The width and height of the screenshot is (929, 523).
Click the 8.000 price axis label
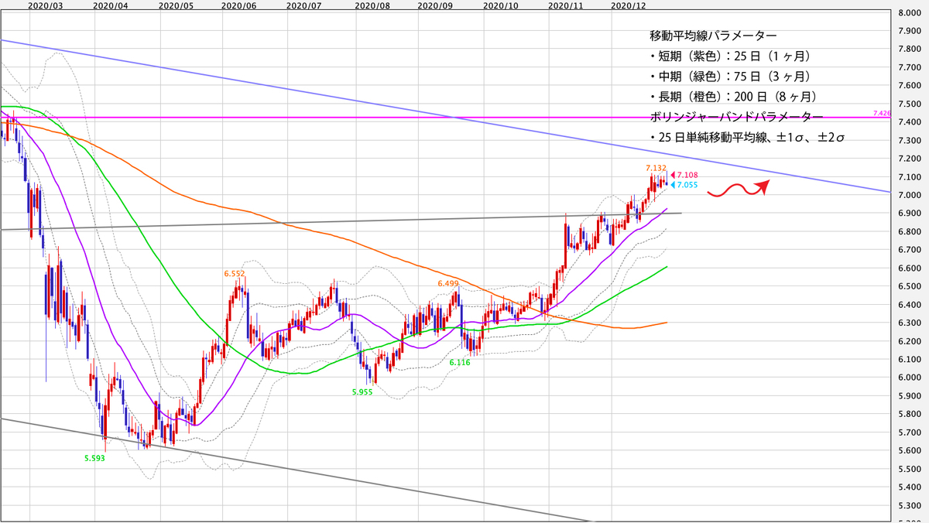[910, 13]
